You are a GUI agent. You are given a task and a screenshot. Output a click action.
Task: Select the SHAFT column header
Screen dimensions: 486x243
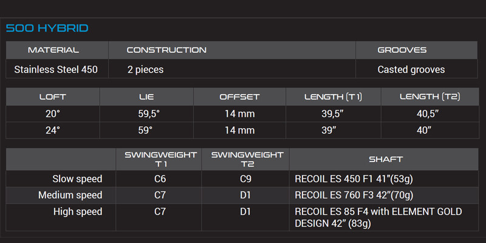(386, 159)
